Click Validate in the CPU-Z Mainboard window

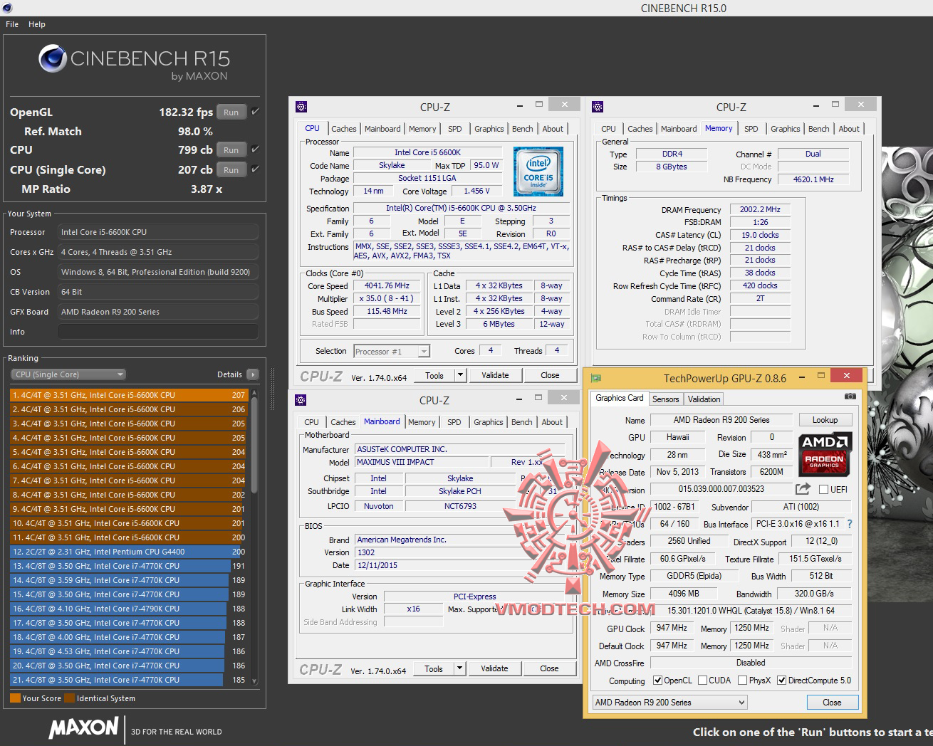point(494,668)
